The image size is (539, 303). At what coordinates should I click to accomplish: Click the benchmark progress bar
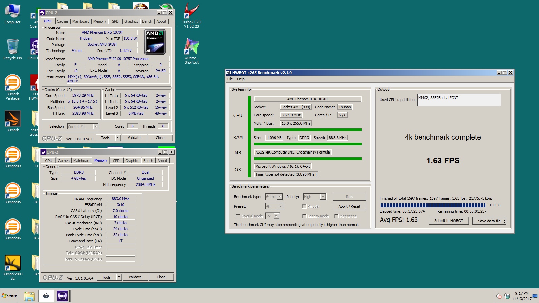coord(433,205)
